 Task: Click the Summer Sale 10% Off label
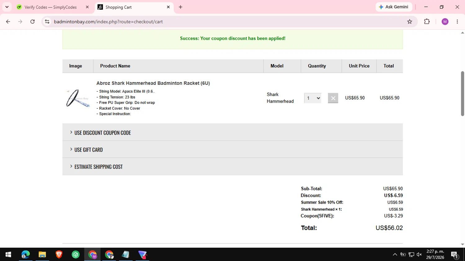(x=322, y=202)
